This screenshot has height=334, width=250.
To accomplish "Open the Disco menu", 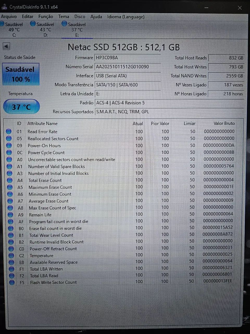I will click(80, 16).
